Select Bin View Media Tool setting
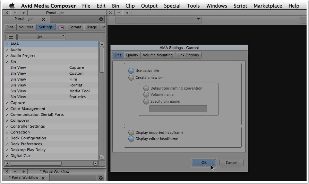This screenshot has width=309, height=184. coord(51,91)
